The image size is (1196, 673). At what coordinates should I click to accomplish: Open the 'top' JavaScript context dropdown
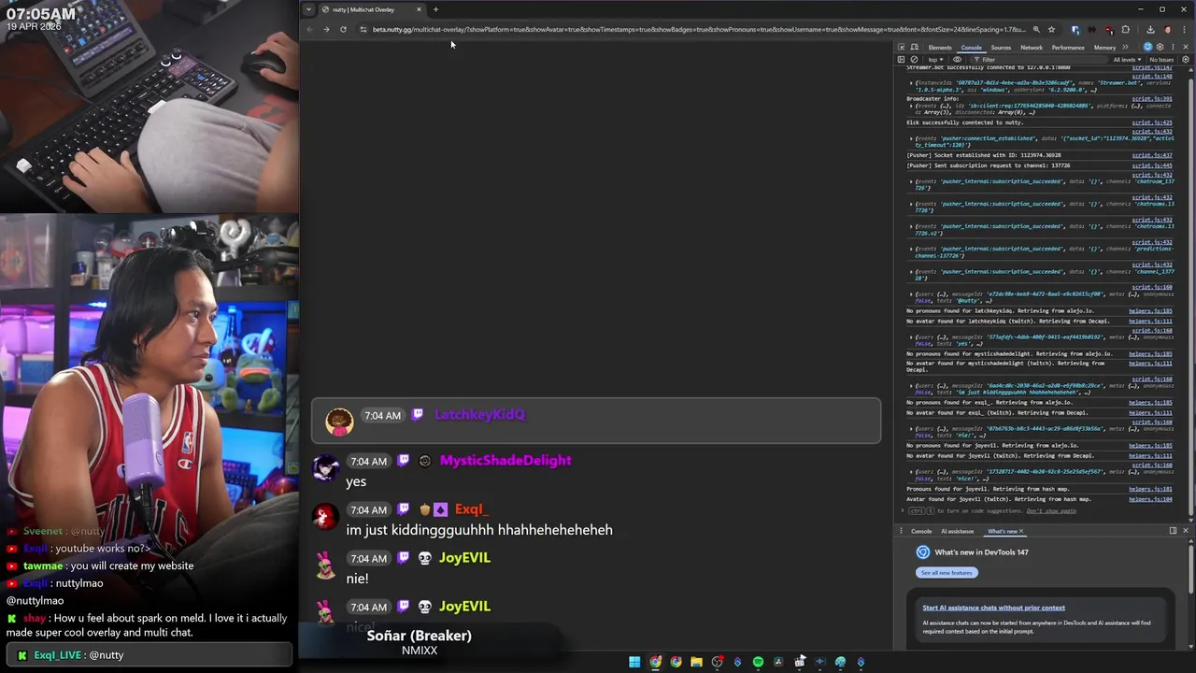pos(935,60)
